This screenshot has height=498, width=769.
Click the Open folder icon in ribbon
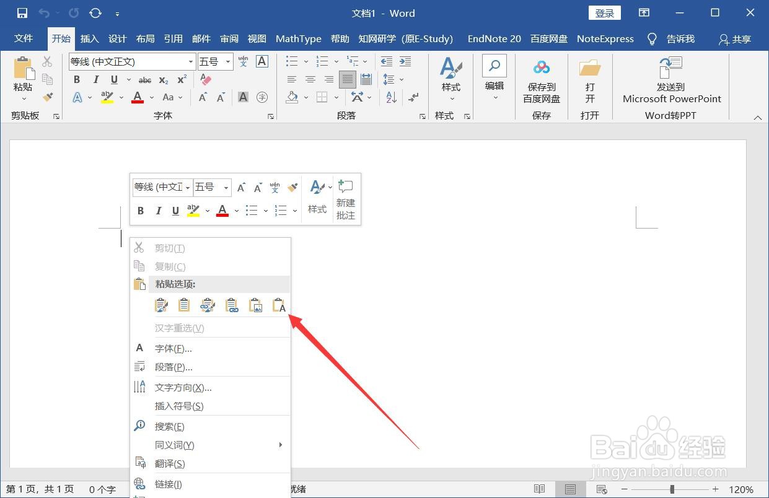coord(590,81)
